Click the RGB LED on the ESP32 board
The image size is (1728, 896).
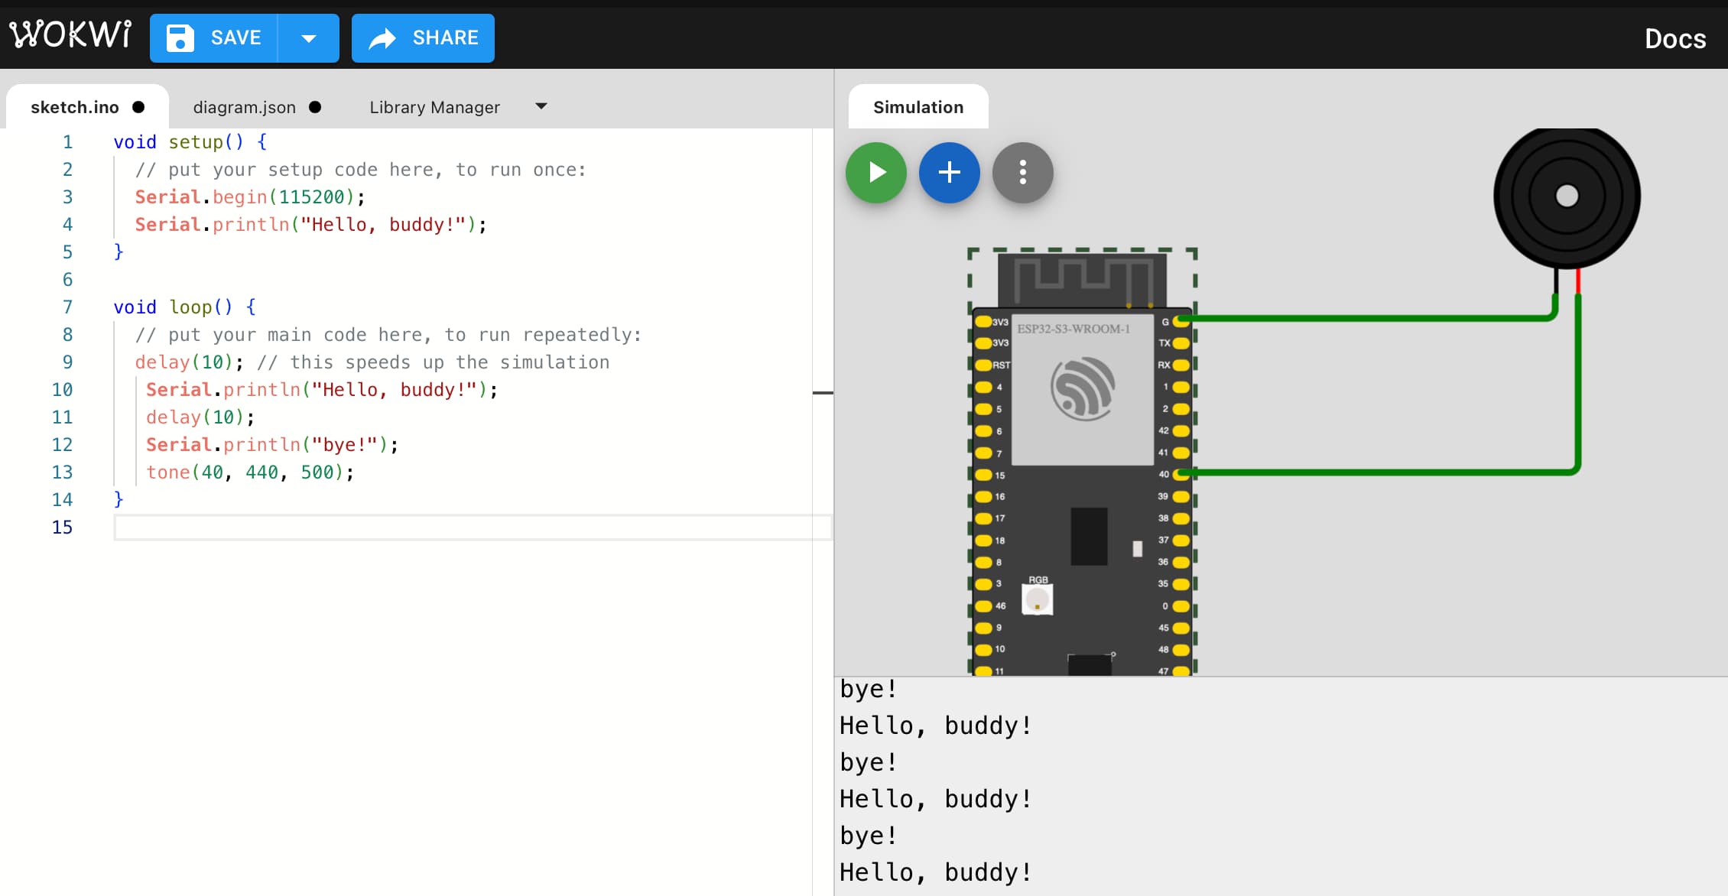click(1036, 599)
